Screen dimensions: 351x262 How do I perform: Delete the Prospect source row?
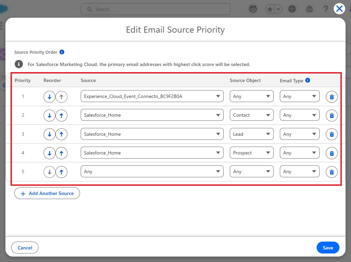(x=332, y=153)
